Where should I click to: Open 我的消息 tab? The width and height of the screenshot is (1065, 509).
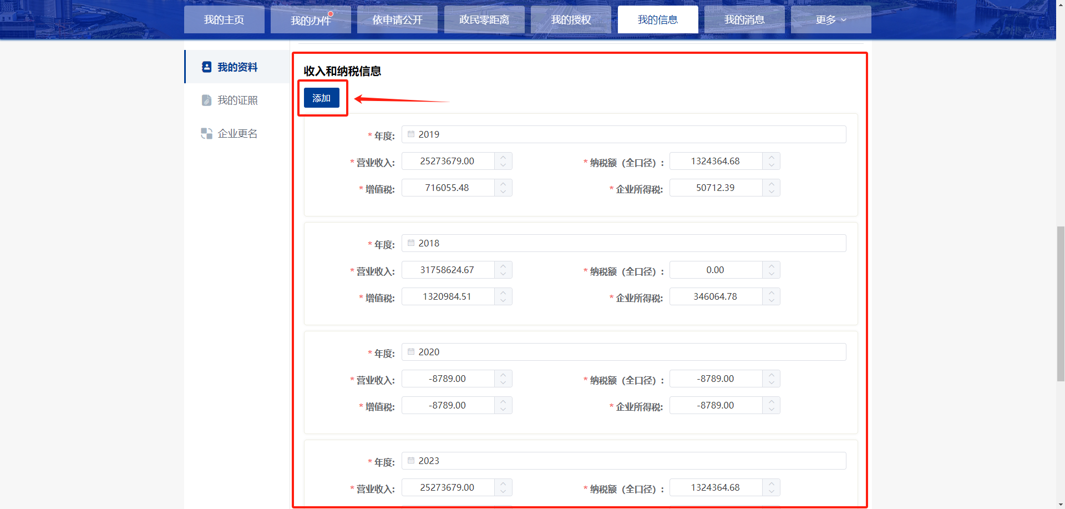(x=744, y=19)
